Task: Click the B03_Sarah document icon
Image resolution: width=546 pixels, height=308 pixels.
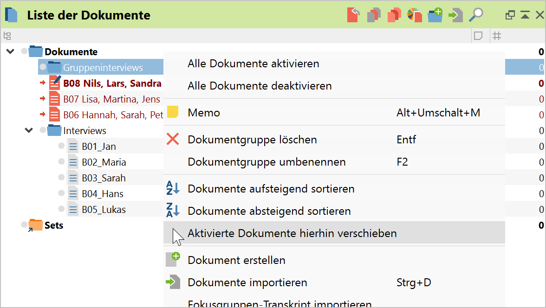Action: tap(73, 178)
